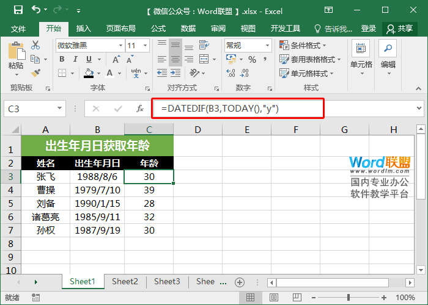Click text orientation icon

[194, 73]
